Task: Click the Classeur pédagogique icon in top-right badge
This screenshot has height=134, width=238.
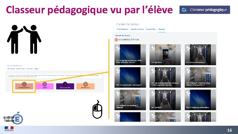Action: [x=184, y=10]
